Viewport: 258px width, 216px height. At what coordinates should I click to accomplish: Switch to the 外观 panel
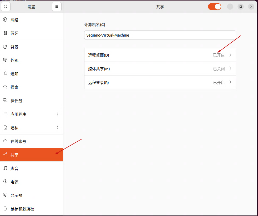(32, 60)
